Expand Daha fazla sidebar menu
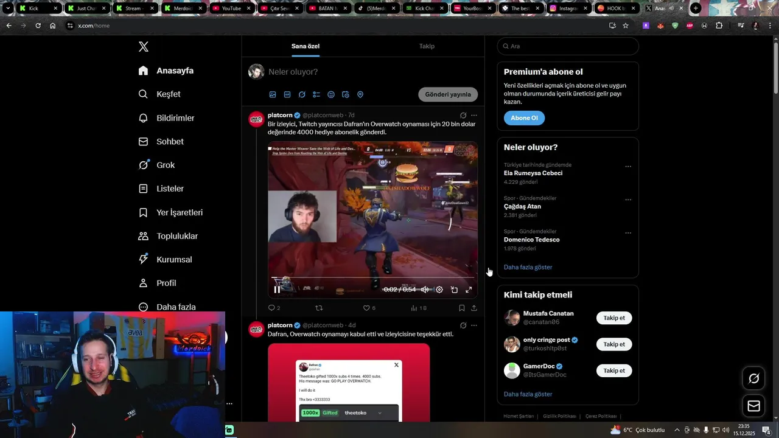This screenshot has height=438, width=779. pos(167,307)
